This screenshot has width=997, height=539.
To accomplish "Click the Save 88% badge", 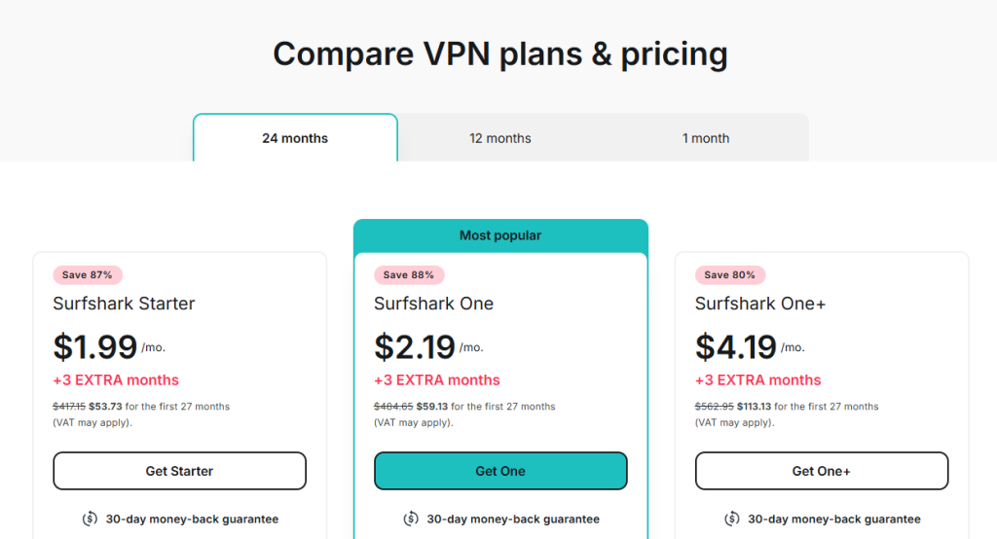I will click(x=409, y=275).
